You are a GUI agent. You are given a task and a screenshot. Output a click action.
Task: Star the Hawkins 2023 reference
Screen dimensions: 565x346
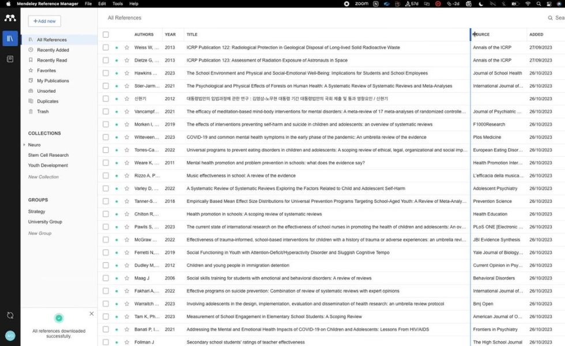pyautogui.click(x=127, y=73)
